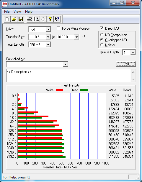Click the ATTO app icon in title bar
Image resolution: width=142 pixels, height=182 pixels.
pos(4,4)
